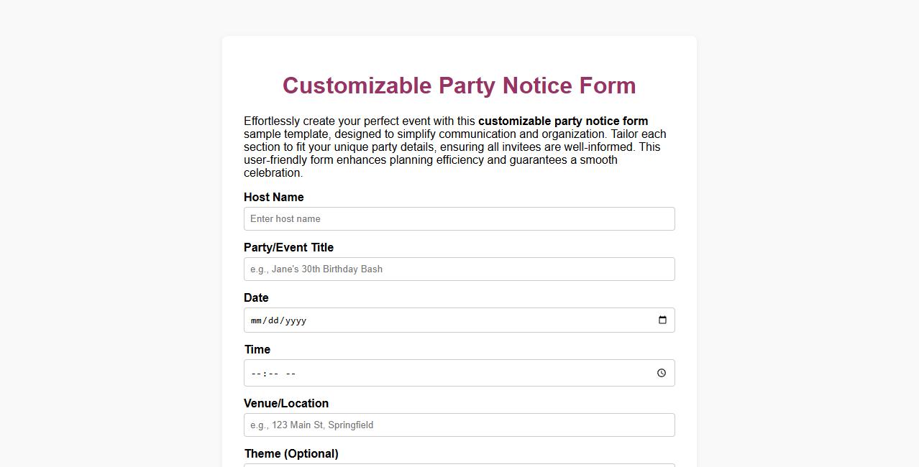
Task: Click the bold customizable party notice form text
Action: pyautogui.click(x=563, y=121)
